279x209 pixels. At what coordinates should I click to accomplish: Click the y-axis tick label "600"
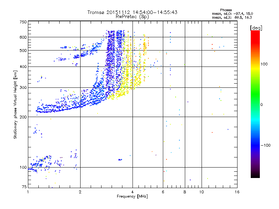[23, 37]
